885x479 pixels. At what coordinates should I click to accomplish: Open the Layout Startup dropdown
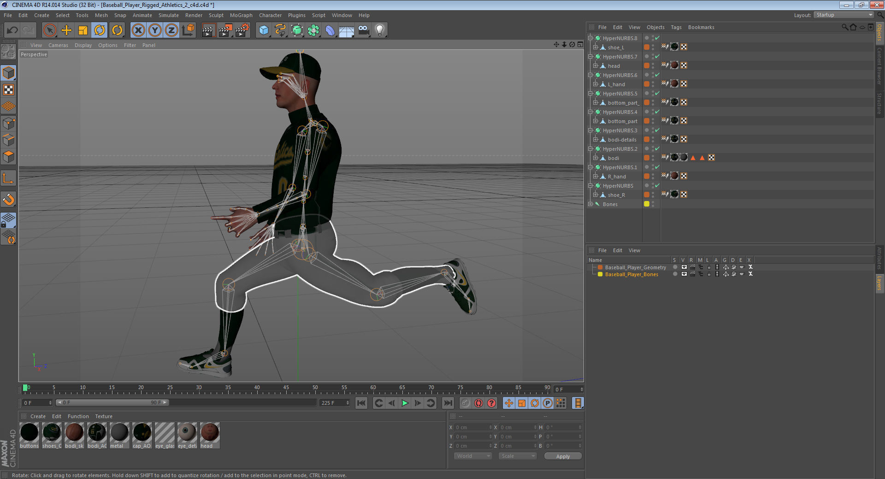[x=844, y=15]
